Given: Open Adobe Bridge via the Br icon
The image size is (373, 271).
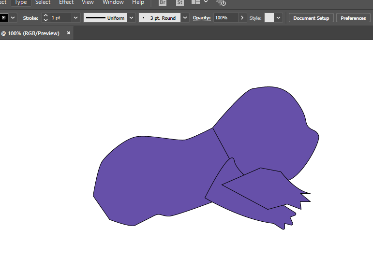Looking at the screenshot, I should tap(163, 2).
